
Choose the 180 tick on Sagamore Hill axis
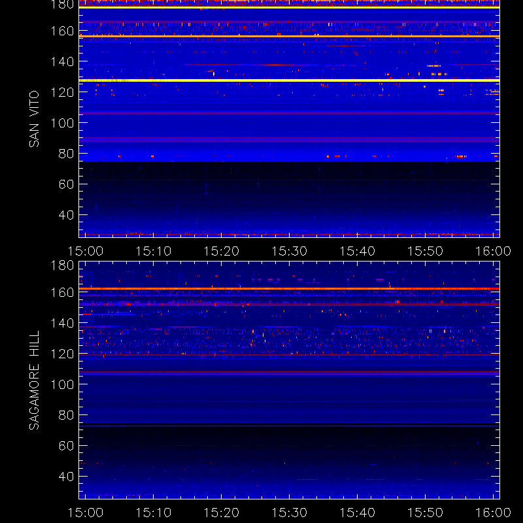(62, 265)
